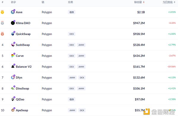Click the DinoSwap dinosaur logo

click(x=13, y=88)
